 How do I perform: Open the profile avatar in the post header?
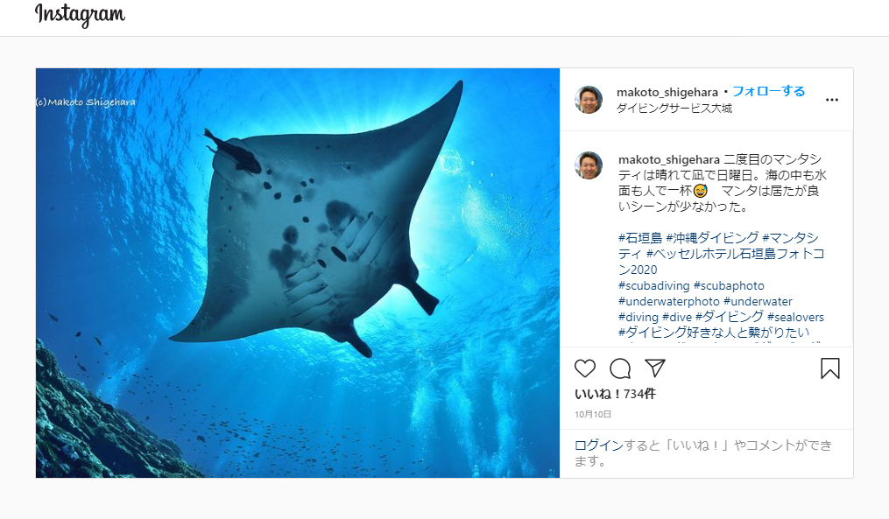589,100
